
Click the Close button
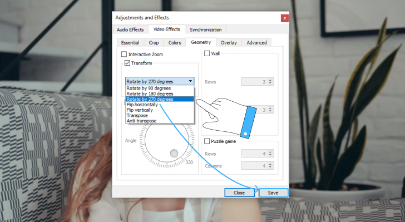(x=239, y=193)
